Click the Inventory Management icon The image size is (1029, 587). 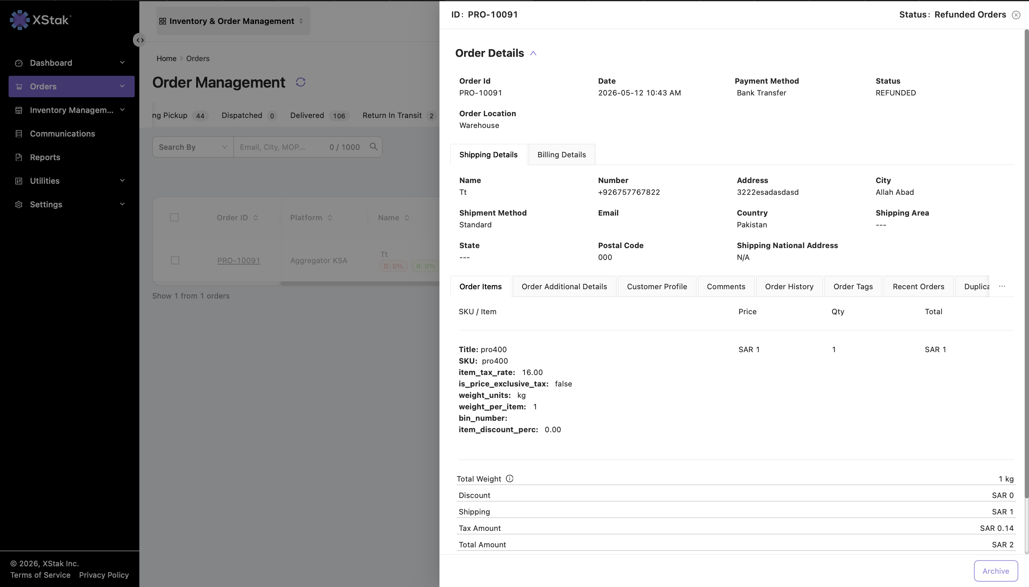19,110
